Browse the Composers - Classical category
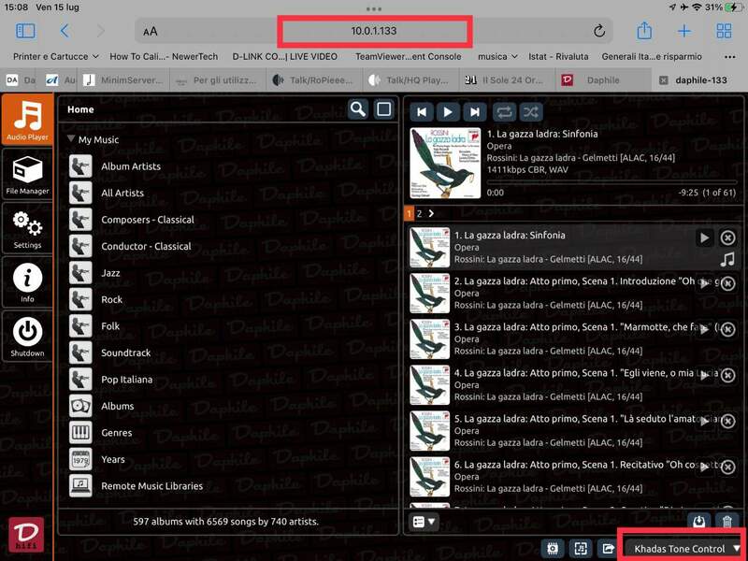Screen dimensions: 748x561 (x=147, y=220)
